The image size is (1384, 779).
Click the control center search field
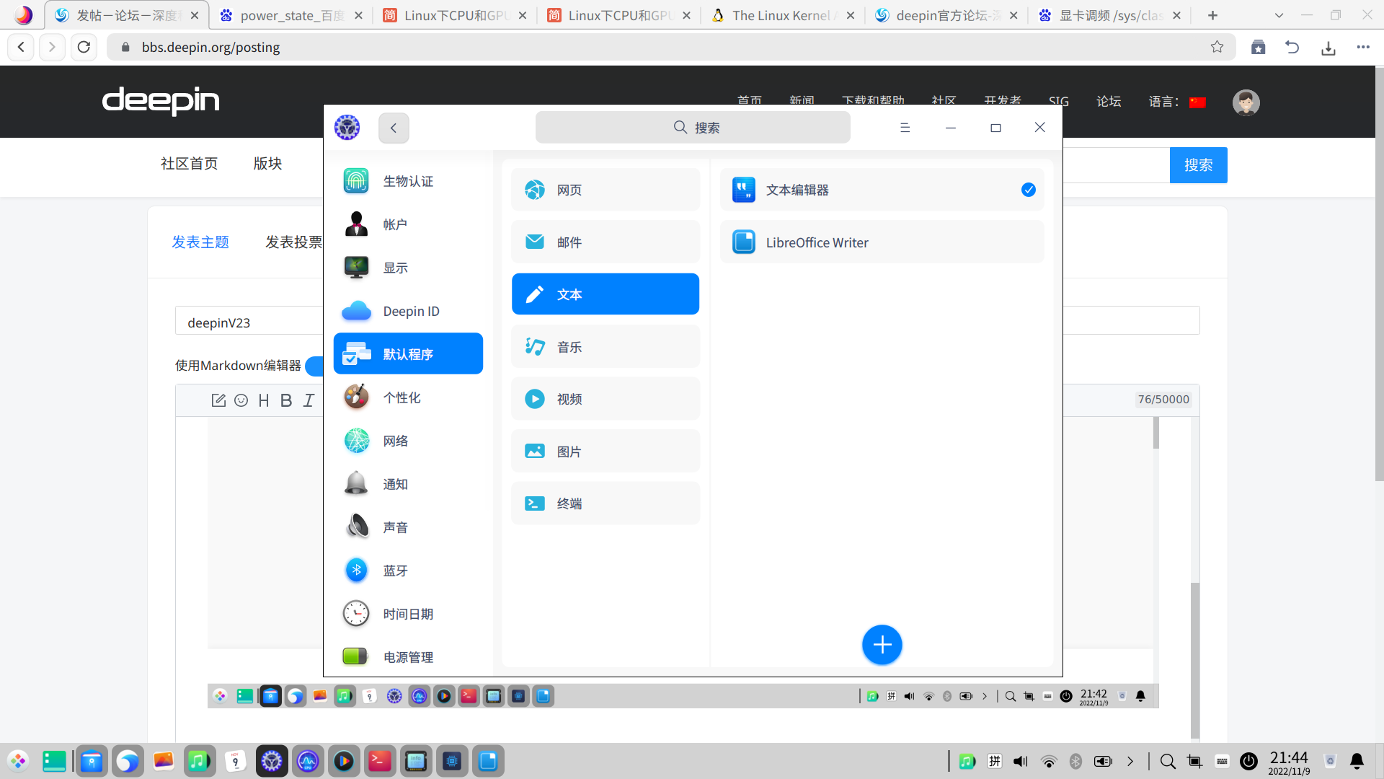[x=692, y=128]
